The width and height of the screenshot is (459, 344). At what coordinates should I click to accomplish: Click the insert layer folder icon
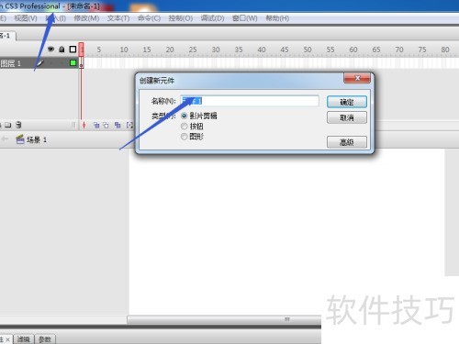tap(8, 125)
